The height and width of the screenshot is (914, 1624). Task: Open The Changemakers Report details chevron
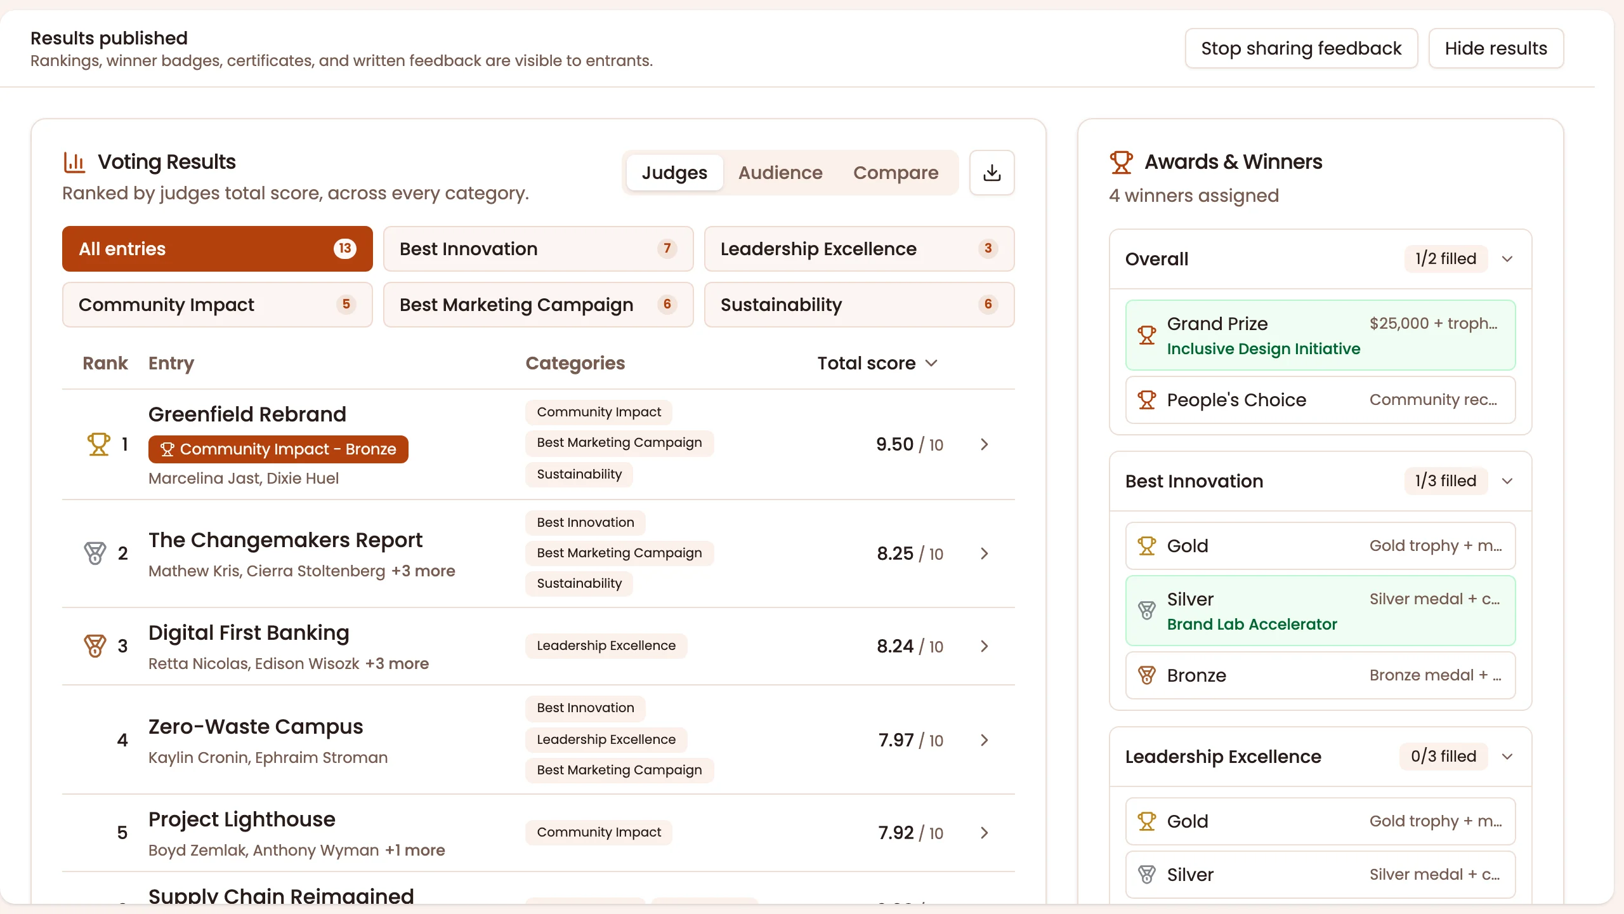tap(984, 553)
